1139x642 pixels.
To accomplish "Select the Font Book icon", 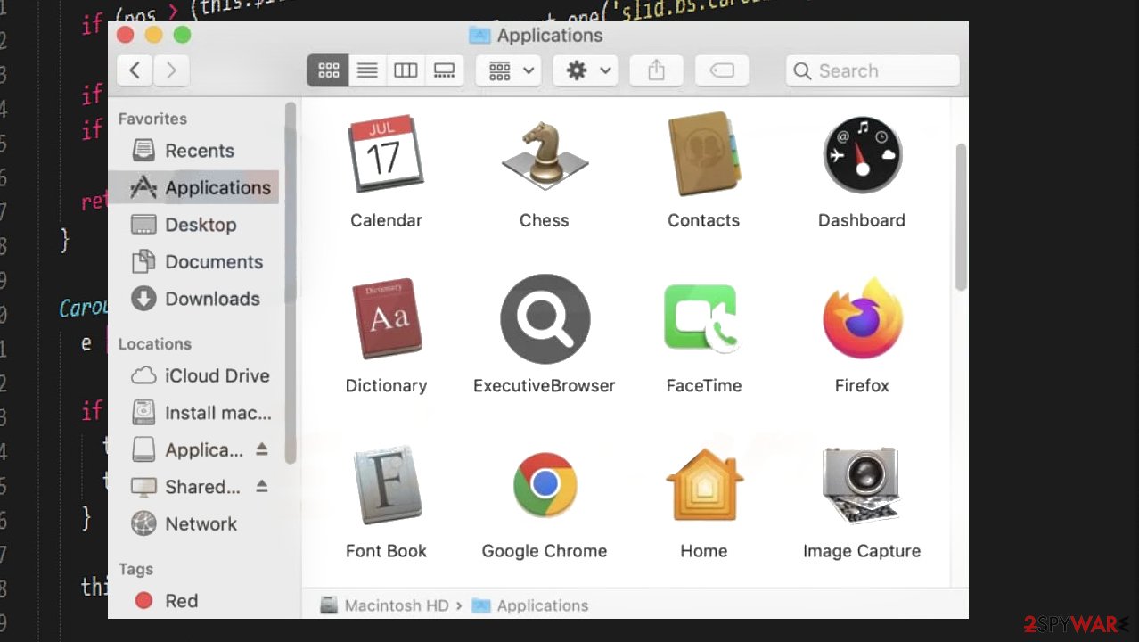I will pos(386,484).
